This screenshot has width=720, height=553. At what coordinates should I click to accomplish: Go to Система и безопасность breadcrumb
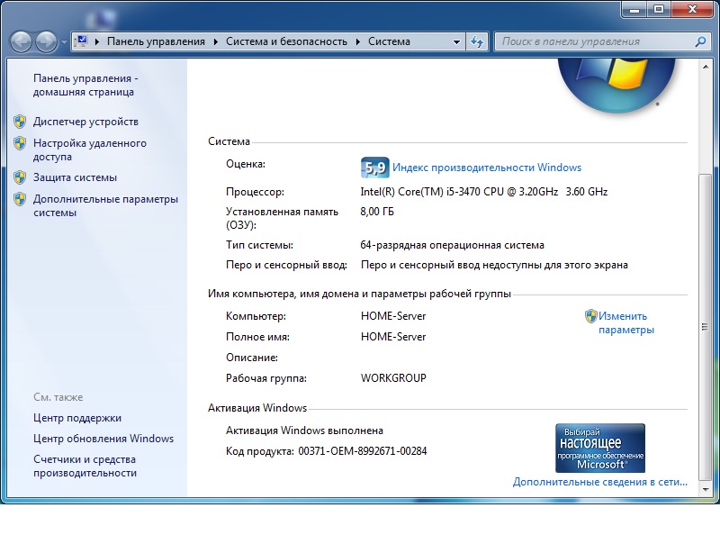click(x=286, y=41)
